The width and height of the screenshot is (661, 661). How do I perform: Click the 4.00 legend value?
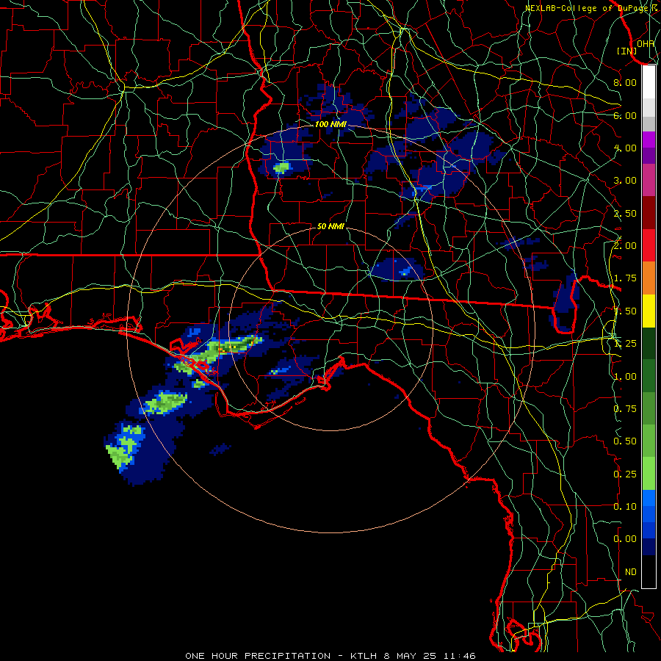coord(625,148)
